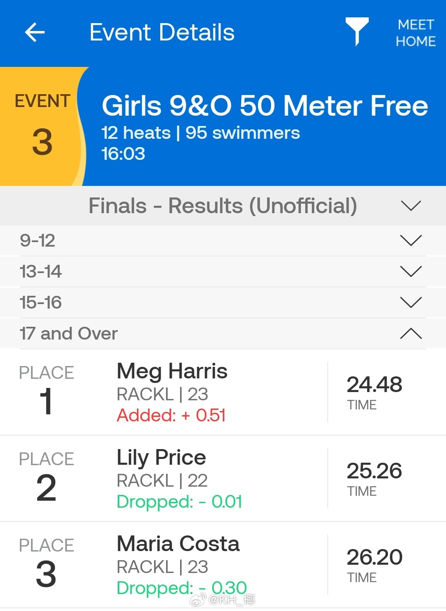Expand the 13-14 age group chevron

point(411,271)
